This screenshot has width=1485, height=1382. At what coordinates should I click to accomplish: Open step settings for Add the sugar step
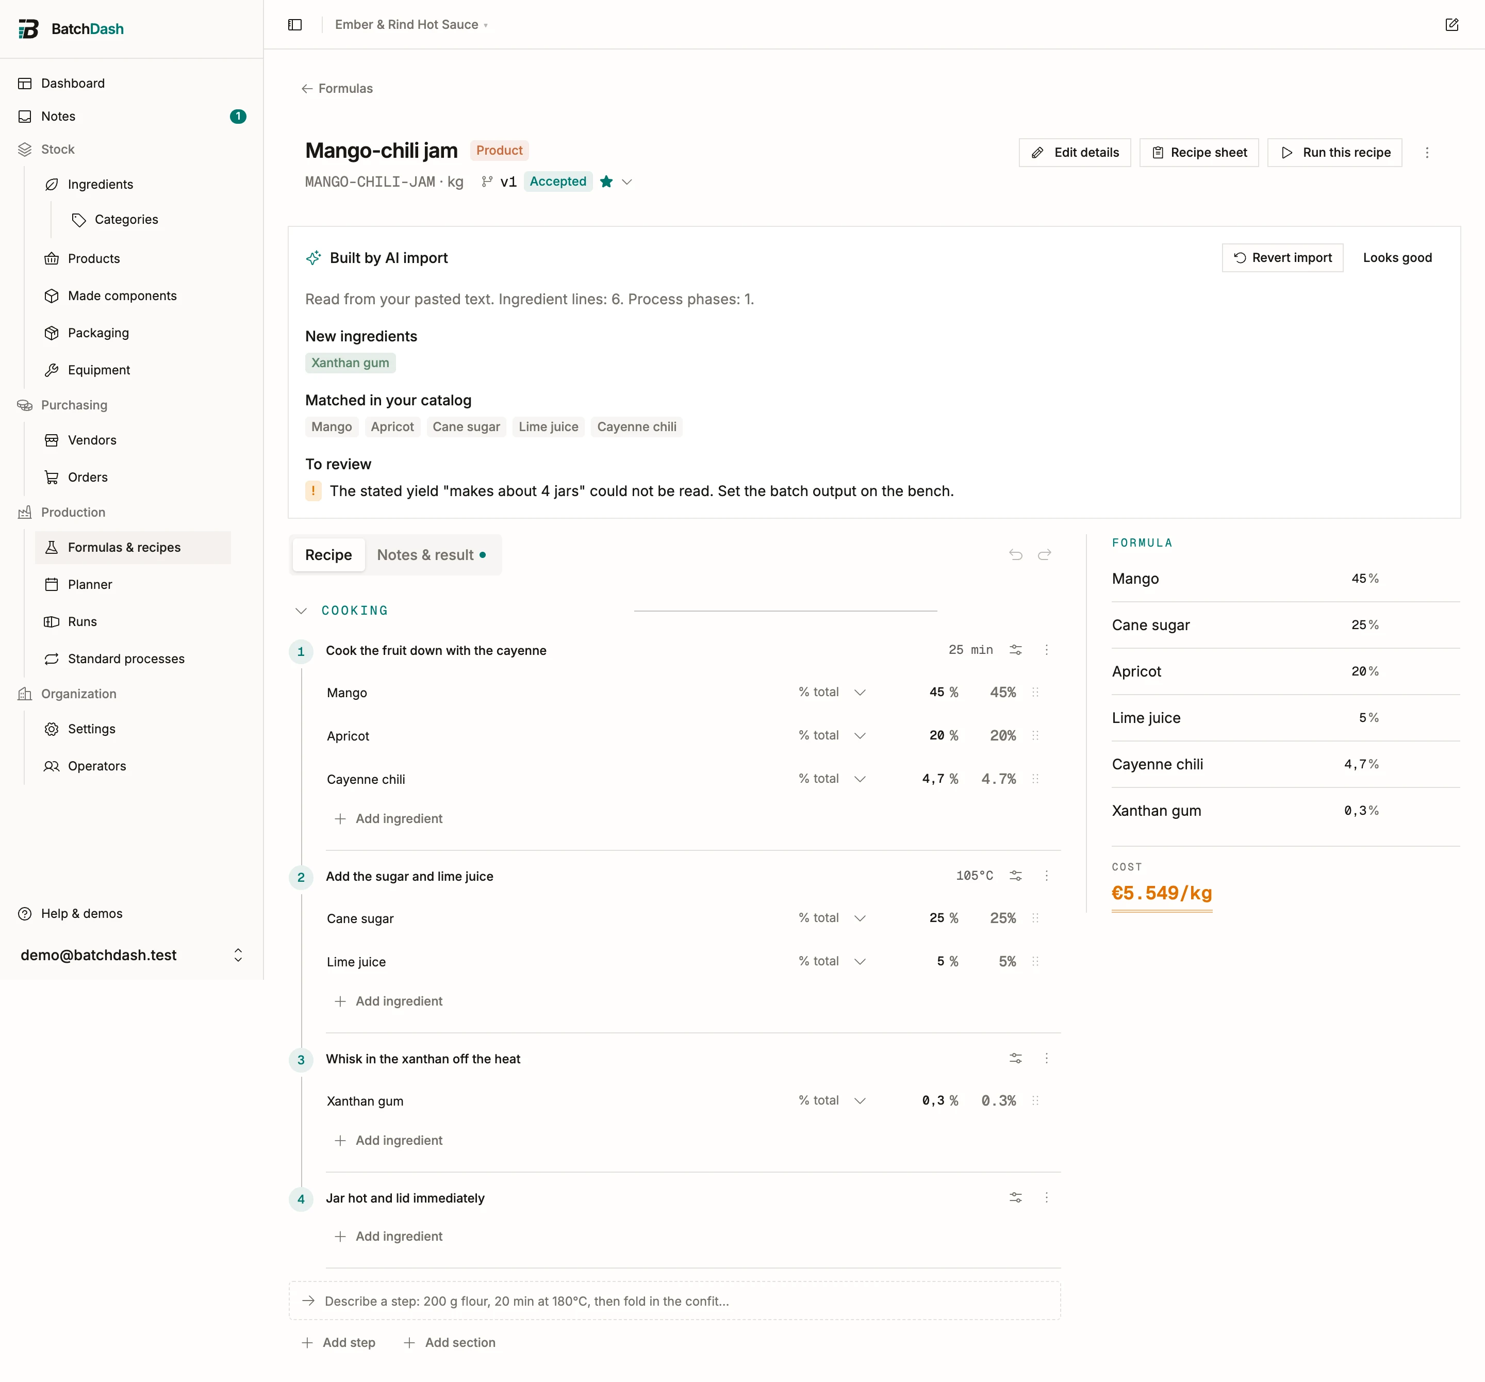point(1016,876)
